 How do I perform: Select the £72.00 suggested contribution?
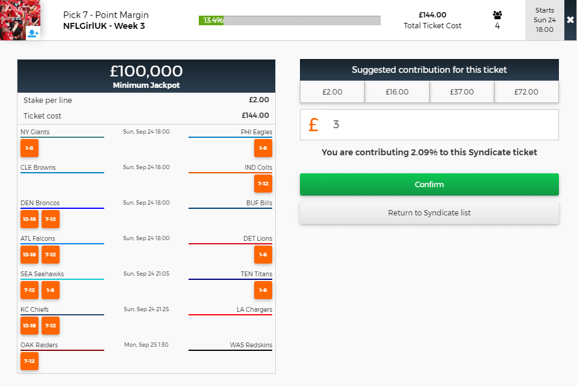[x=526, y=92]
